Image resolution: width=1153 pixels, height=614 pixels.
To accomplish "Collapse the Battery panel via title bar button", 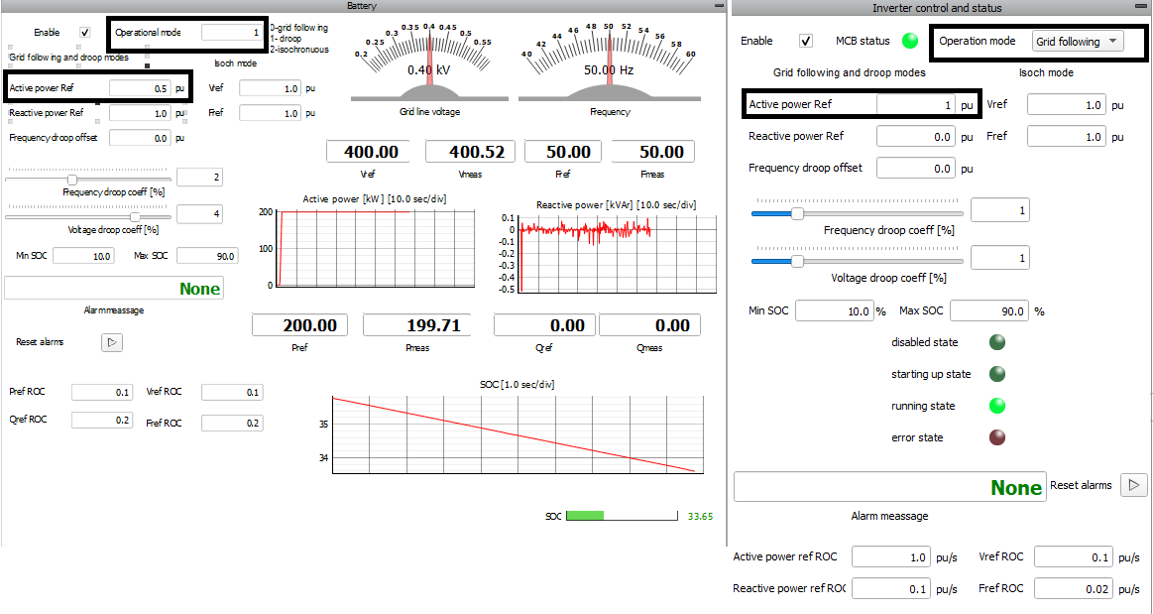I will [719, 6].
